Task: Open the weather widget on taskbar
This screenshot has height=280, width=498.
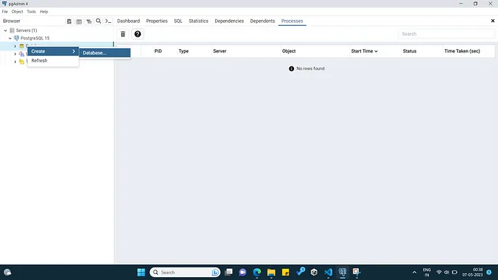Action: click(8, 272)
